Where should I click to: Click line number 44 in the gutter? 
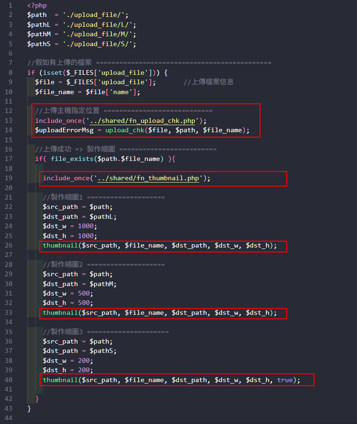click(x=9, y=418)
